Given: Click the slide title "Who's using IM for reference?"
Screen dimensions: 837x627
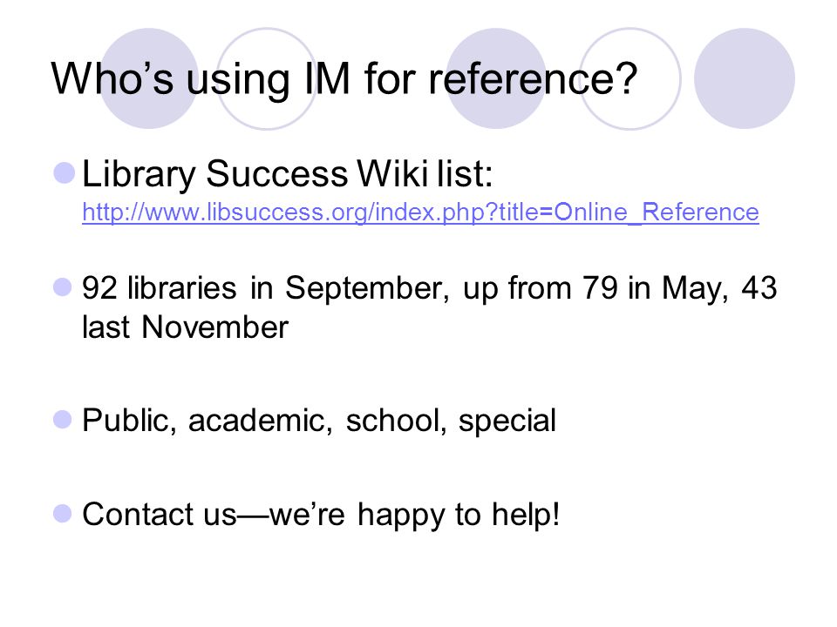Looking at the screenshot, I should (344, 79).
